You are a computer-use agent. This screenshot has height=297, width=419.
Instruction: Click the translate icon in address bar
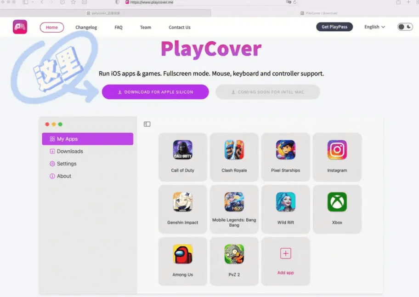289,2
